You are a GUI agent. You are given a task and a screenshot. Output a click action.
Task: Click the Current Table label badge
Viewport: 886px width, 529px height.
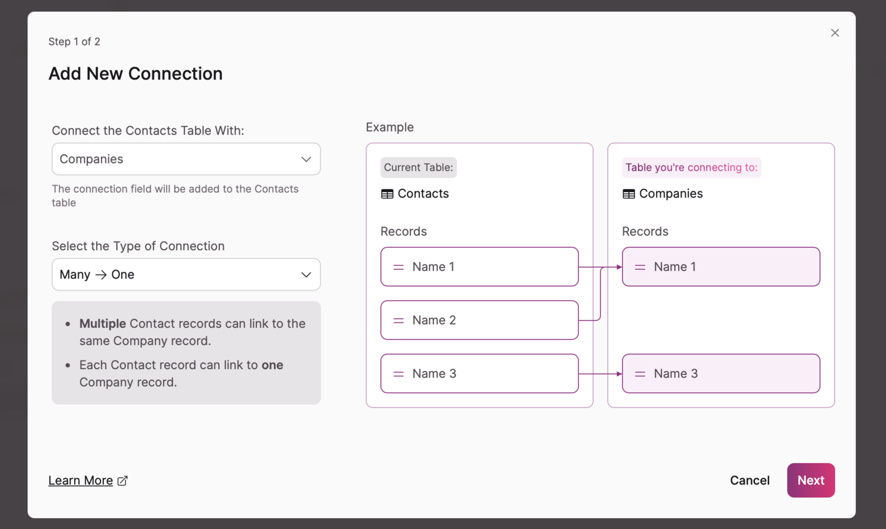[x=418, y=167]
